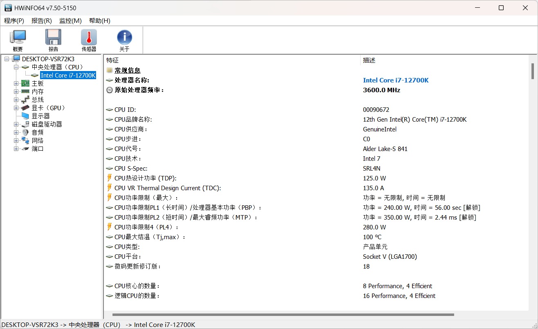Click the network icon beside 网络
This screenshot has width=538, height=329.
pos(25,140)
